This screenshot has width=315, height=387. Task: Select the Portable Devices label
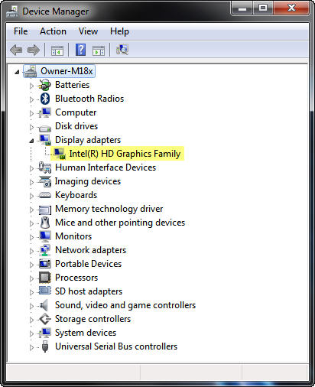[89, 264]
